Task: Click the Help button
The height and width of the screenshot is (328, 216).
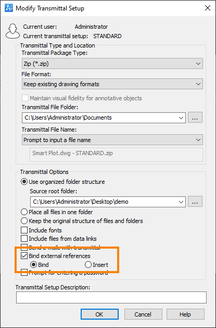Action: tap(185, 314)
